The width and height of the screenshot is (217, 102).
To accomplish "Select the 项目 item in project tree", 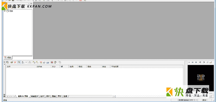I will tap(11, 11).
